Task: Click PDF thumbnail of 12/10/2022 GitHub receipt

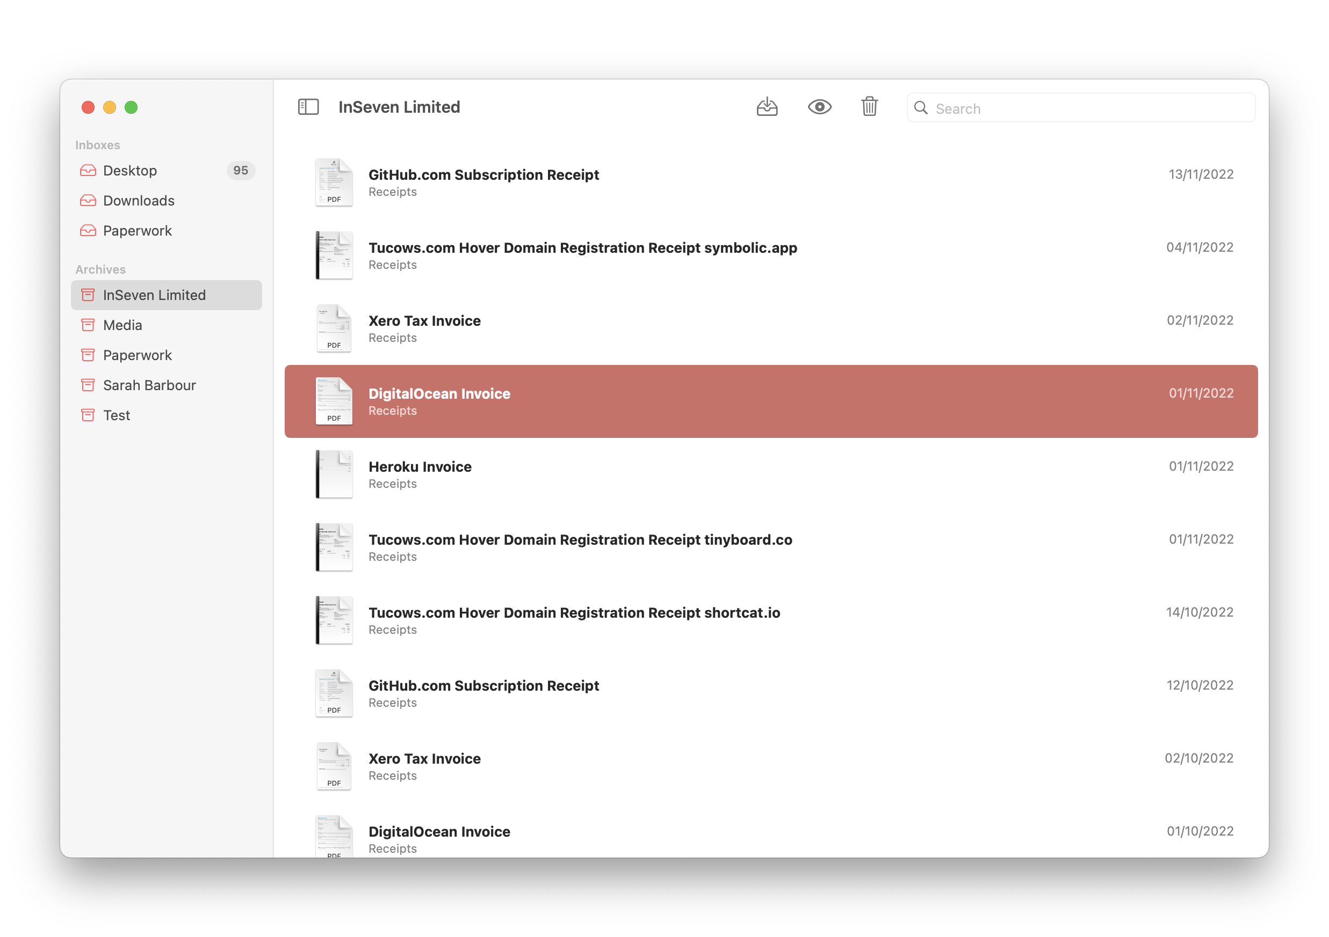Action: pos(334,693)
